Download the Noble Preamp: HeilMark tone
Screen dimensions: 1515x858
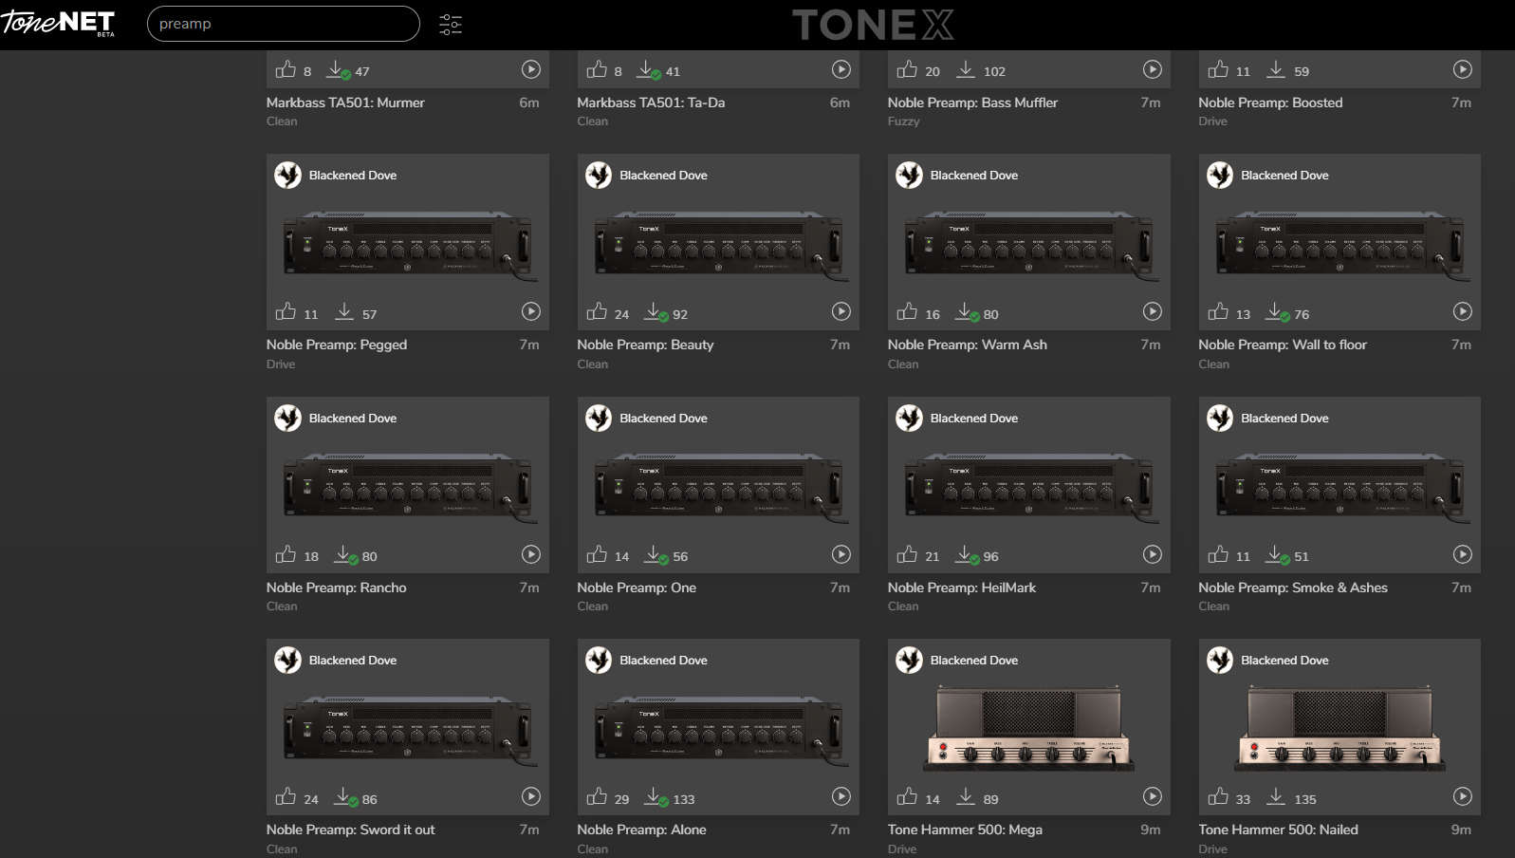click(967, 555)
